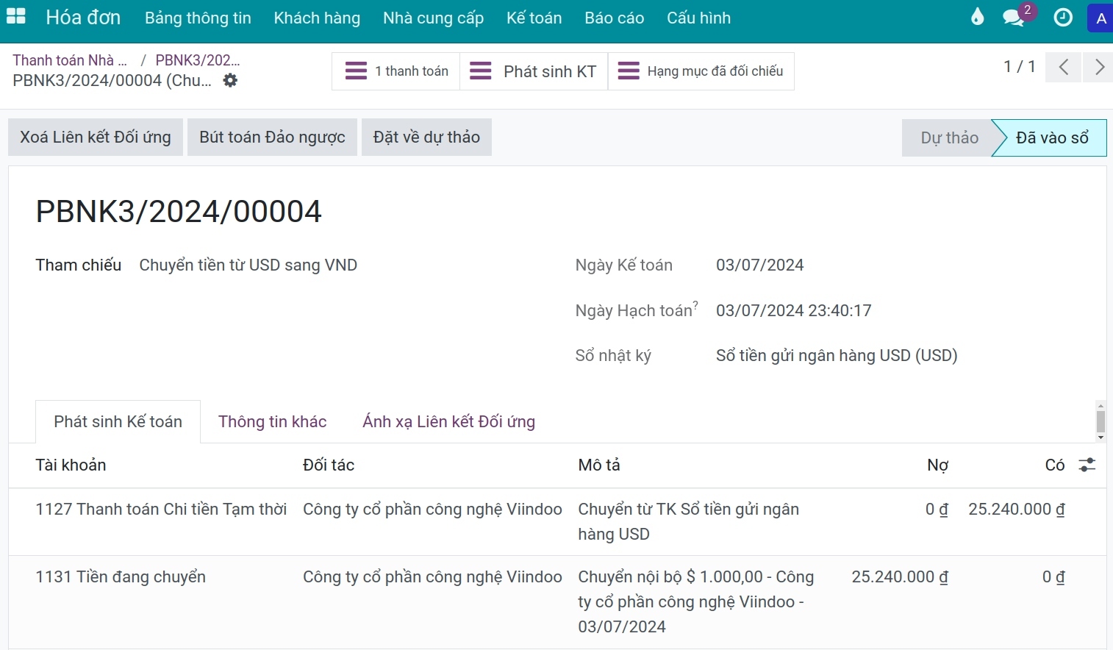
Task: Click Tài khoản column header
Action: [x=71, y=465]
